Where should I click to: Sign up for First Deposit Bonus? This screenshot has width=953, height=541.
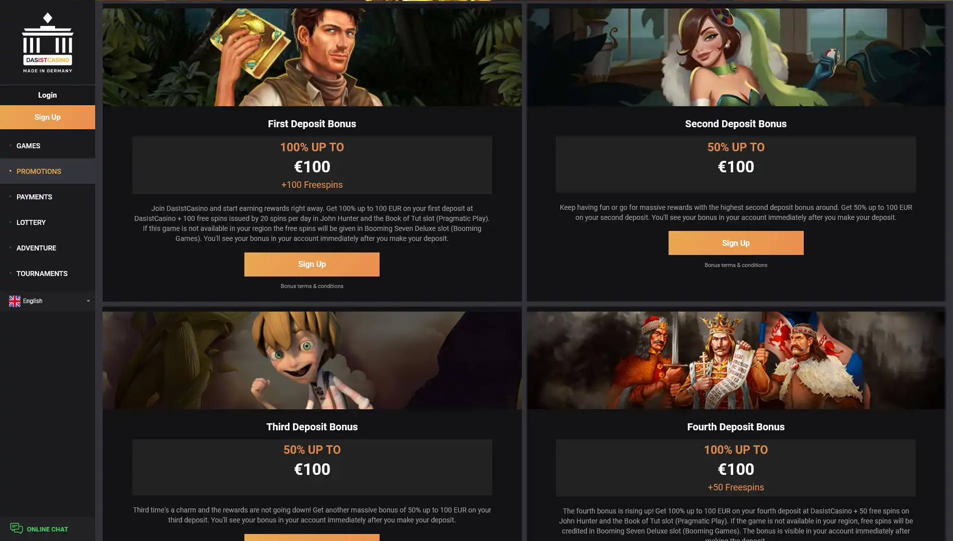(312, 264)
